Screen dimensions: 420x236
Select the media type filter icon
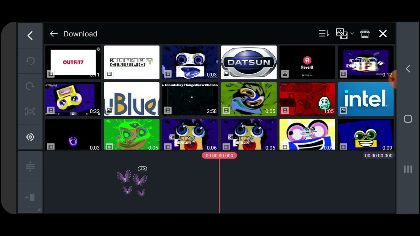[342, 33]
